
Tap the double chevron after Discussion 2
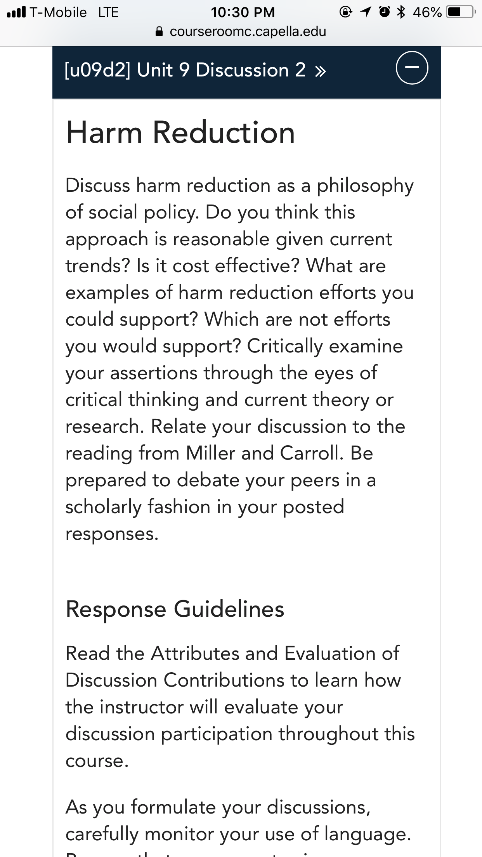(x=320, y=71)
